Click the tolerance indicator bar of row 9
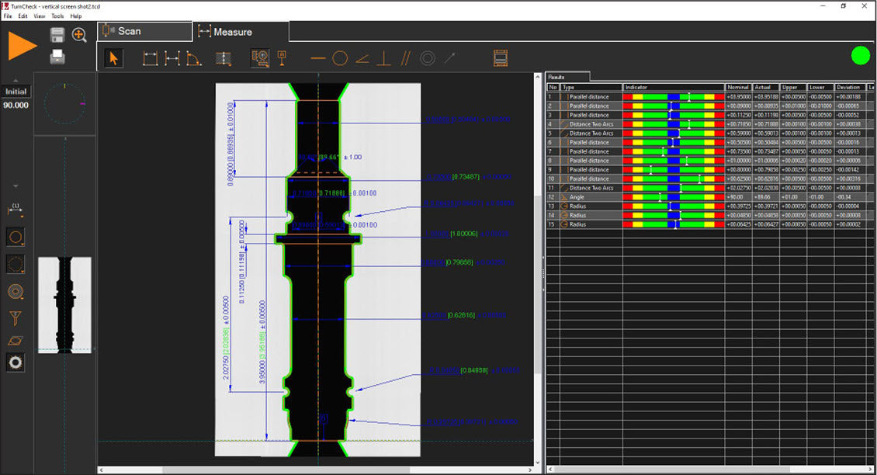Viewport: 877px width, 475px height. [x=674, y=169]
